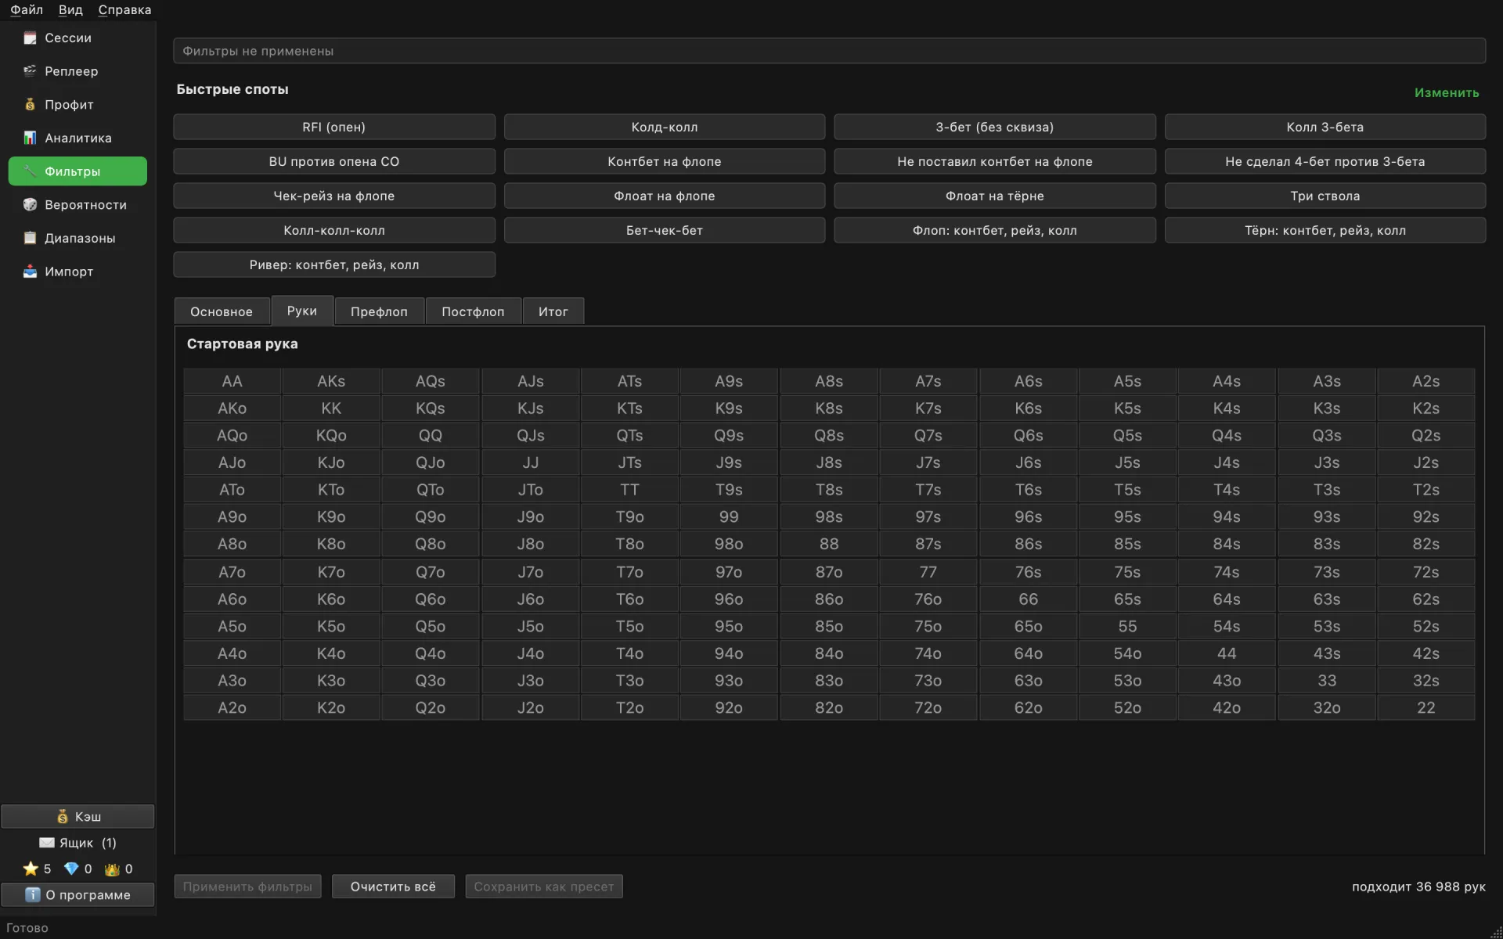Screen dimensions: 1503x939
Task: Select the RFI (опен) quick spot
Action: (334, 127)
